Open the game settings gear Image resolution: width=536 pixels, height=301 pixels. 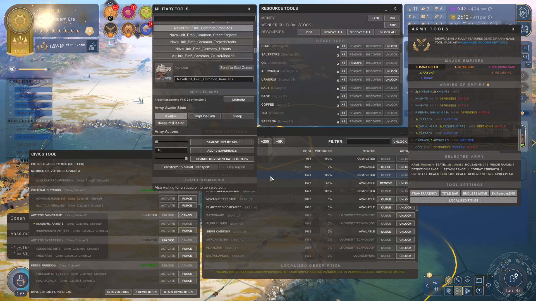[488, 286]
